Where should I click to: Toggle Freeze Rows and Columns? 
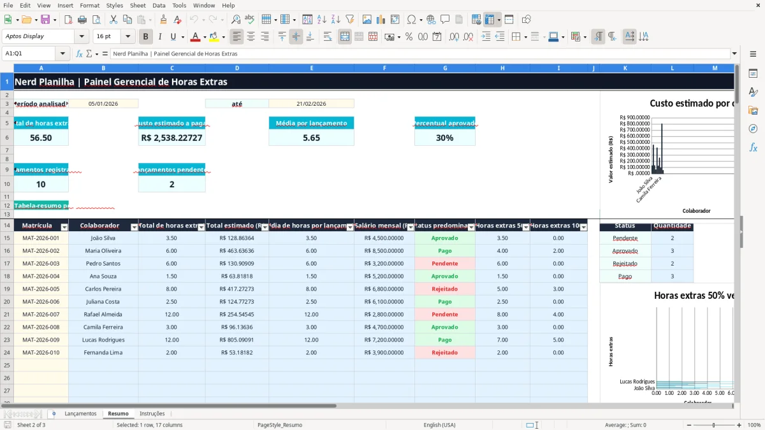pos(490,20)
